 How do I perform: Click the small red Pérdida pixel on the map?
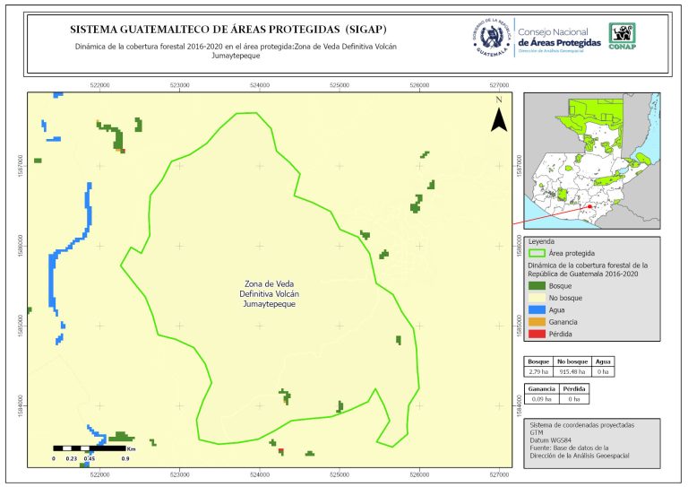point(281,450)
